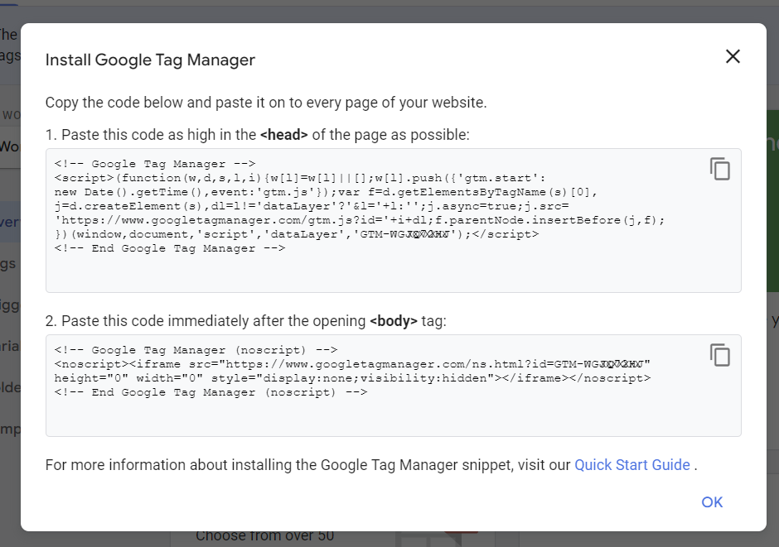Copy the head section GTM code snippet
This screenshot has height=547, width=779.
pos(720,169)
